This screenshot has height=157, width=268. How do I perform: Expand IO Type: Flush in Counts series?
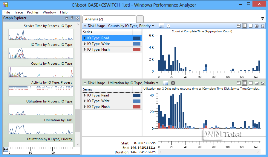pyautogui.click(x=85, y=49)
